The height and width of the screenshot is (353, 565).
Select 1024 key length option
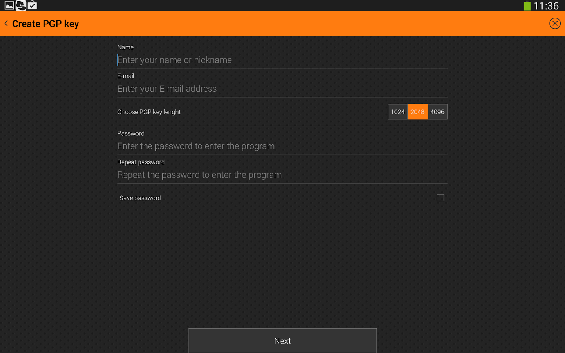(x=398, y=112)
